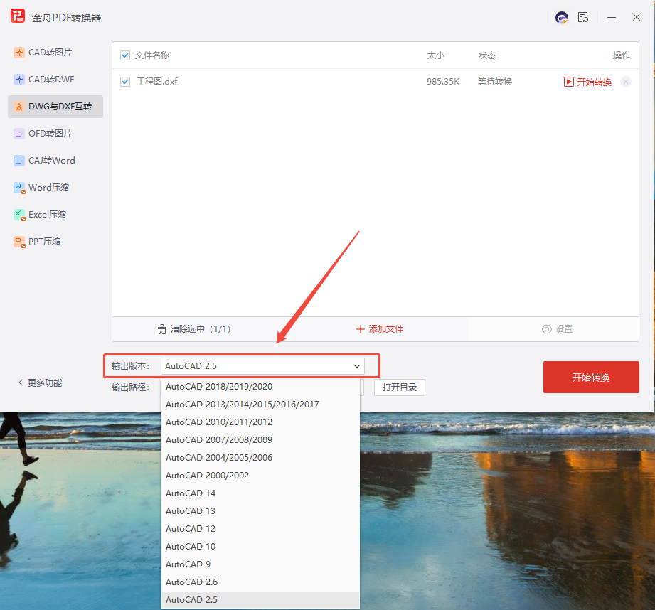Click the 工程图.dxf file name

(156, 82)
